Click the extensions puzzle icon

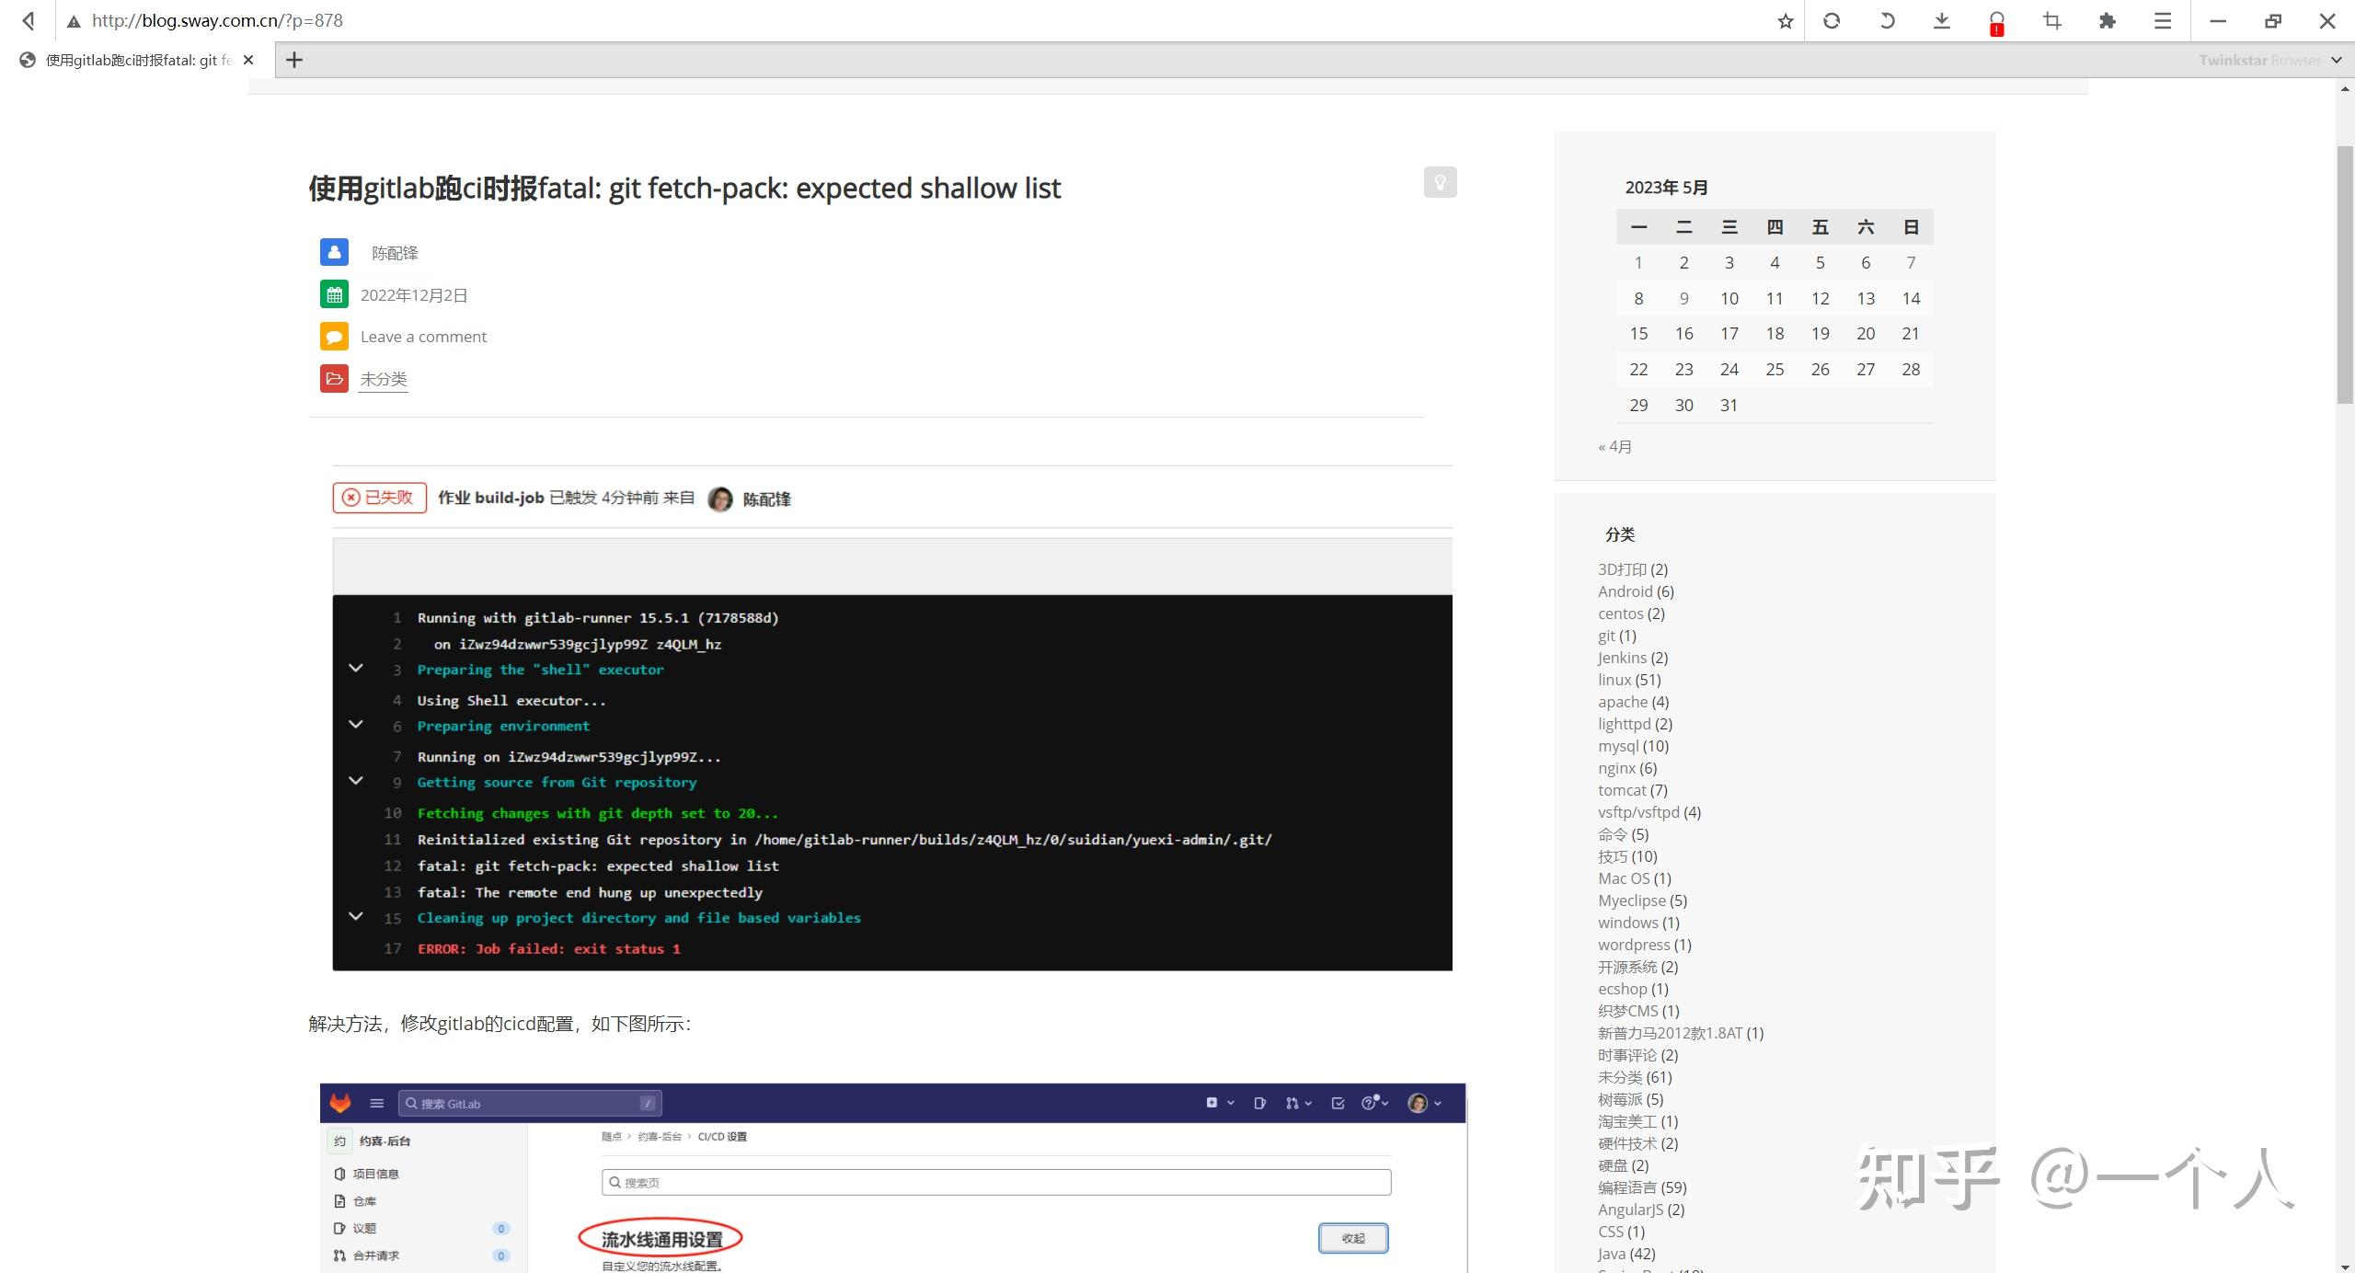point(2108,20)
